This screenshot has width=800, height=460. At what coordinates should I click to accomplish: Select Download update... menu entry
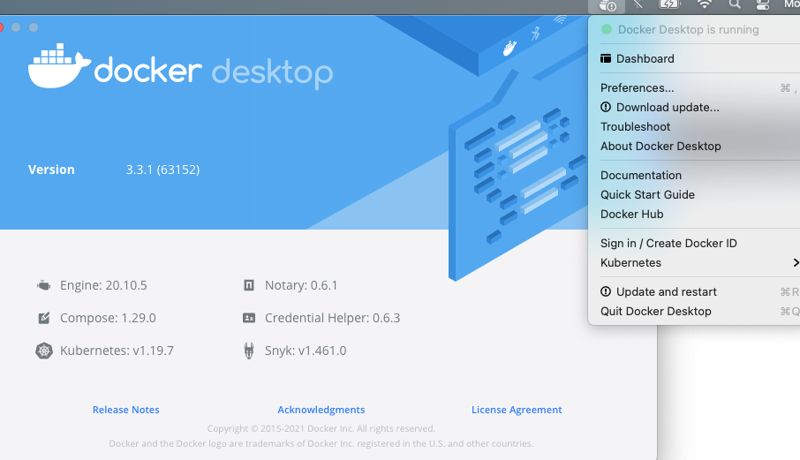pyautogui.click(x=668, y=107)
